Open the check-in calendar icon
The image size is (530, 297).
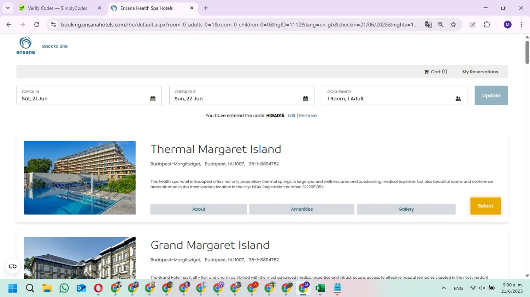pos(153,99)
